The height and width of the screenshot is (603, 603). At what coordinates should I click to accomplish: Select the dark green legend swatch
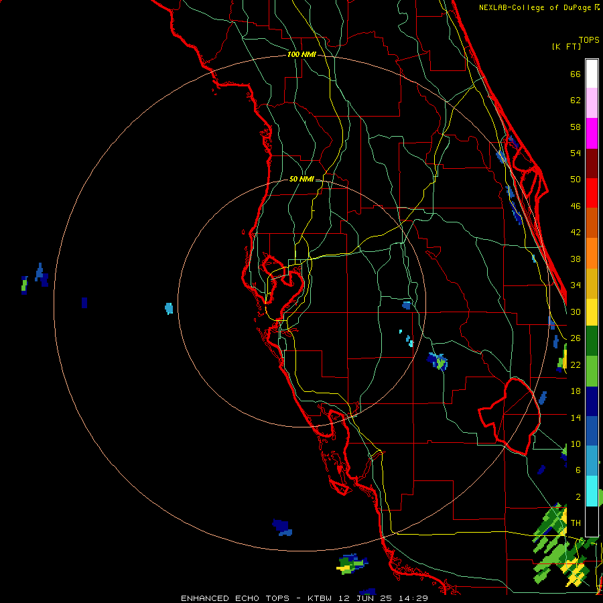pos(592,341)
